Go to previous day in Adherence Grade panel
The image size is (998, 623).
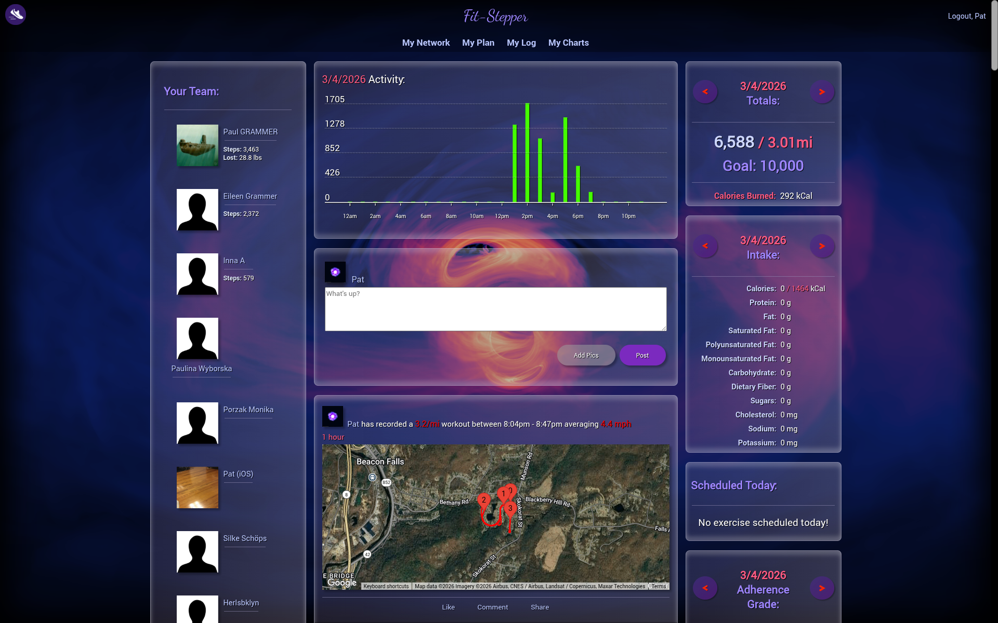coord(705,588)
